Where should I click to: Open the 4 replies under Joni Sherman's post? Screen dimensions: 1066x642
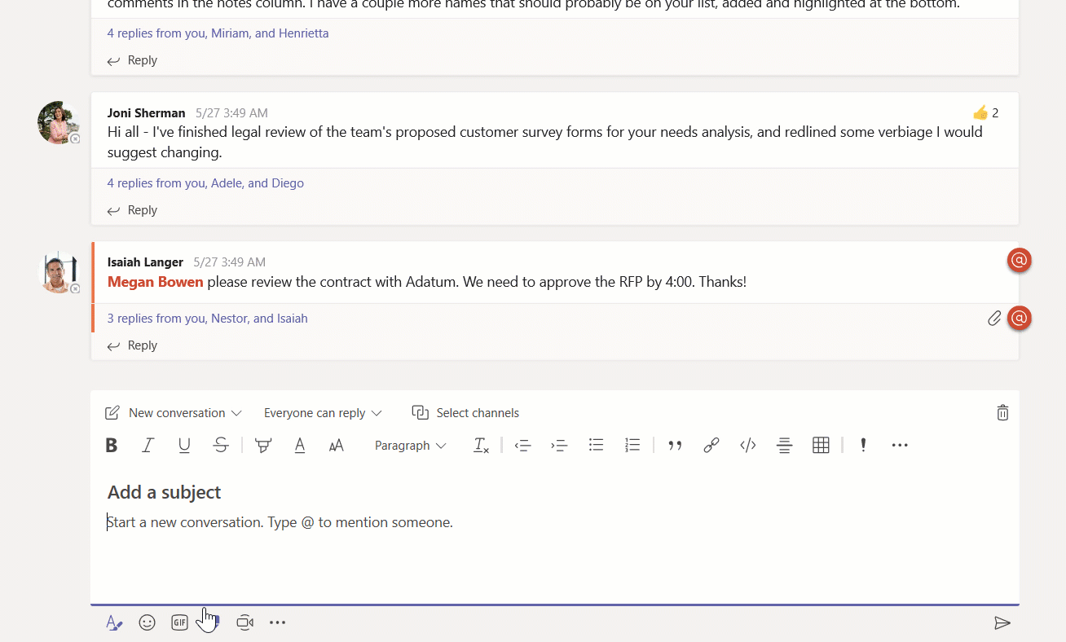pyautogui.click(x=205, y=182)
